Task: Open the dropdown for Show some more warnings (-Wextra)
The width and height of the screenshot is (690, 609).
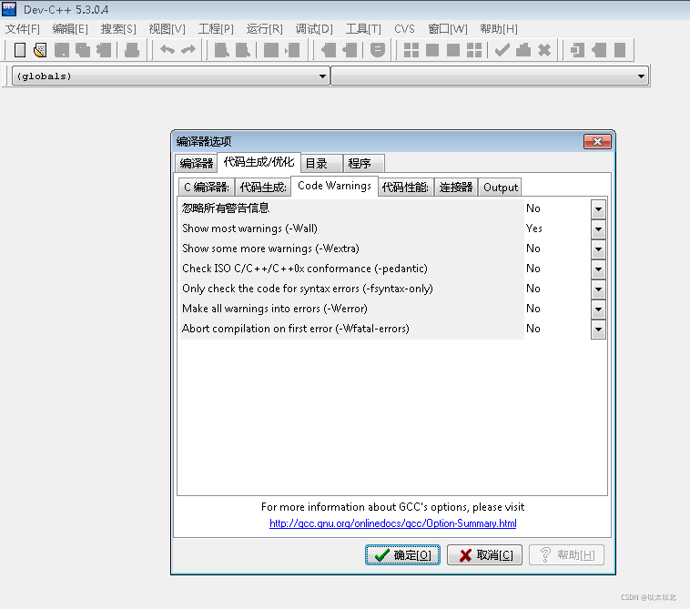Action: 598,249
